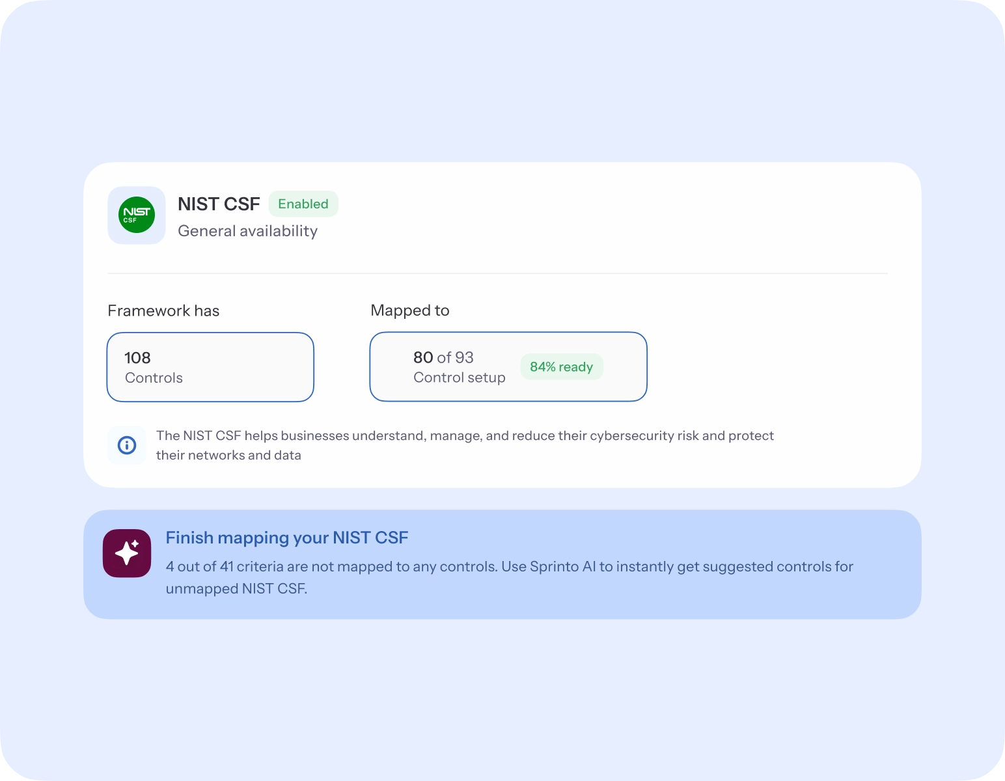Click the divider line below General availability
Viewport: 1005px width, 781px height.
pyautogui.click(x=497, y=273)
